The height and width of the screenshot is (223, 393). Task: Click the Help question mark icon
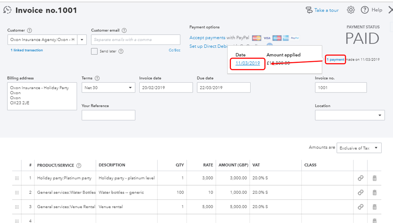click(365, 10)
